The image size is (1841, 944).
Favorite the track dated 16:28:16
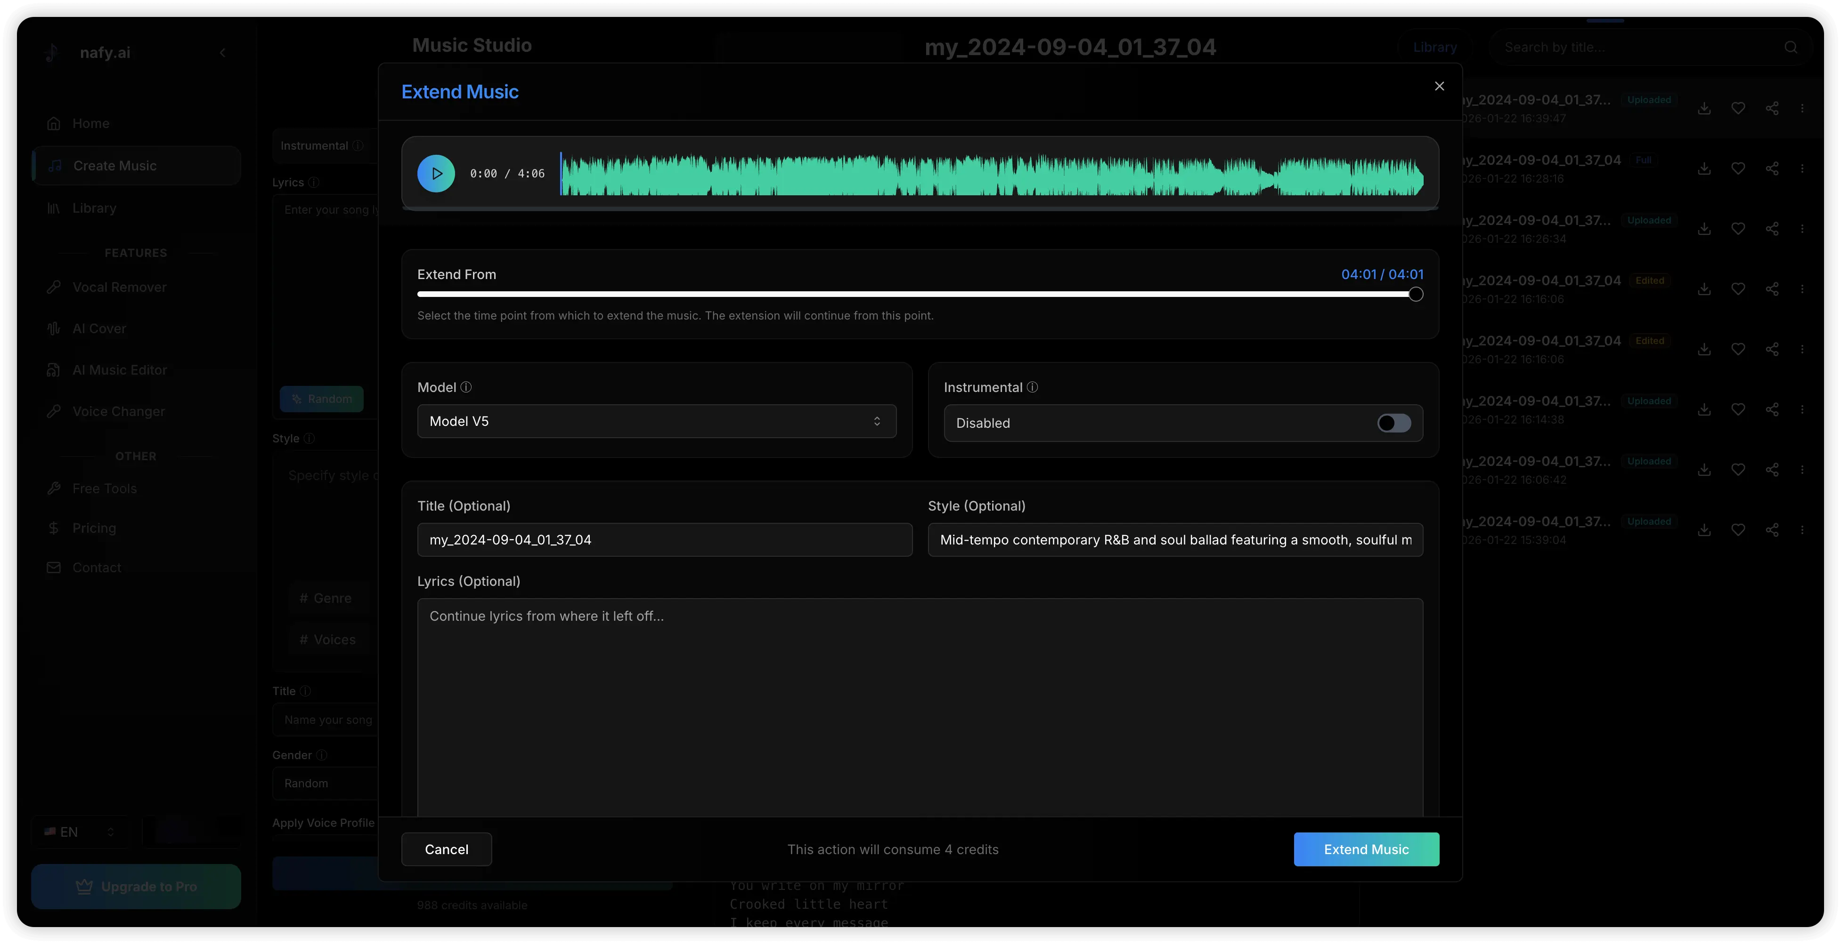1738,168
